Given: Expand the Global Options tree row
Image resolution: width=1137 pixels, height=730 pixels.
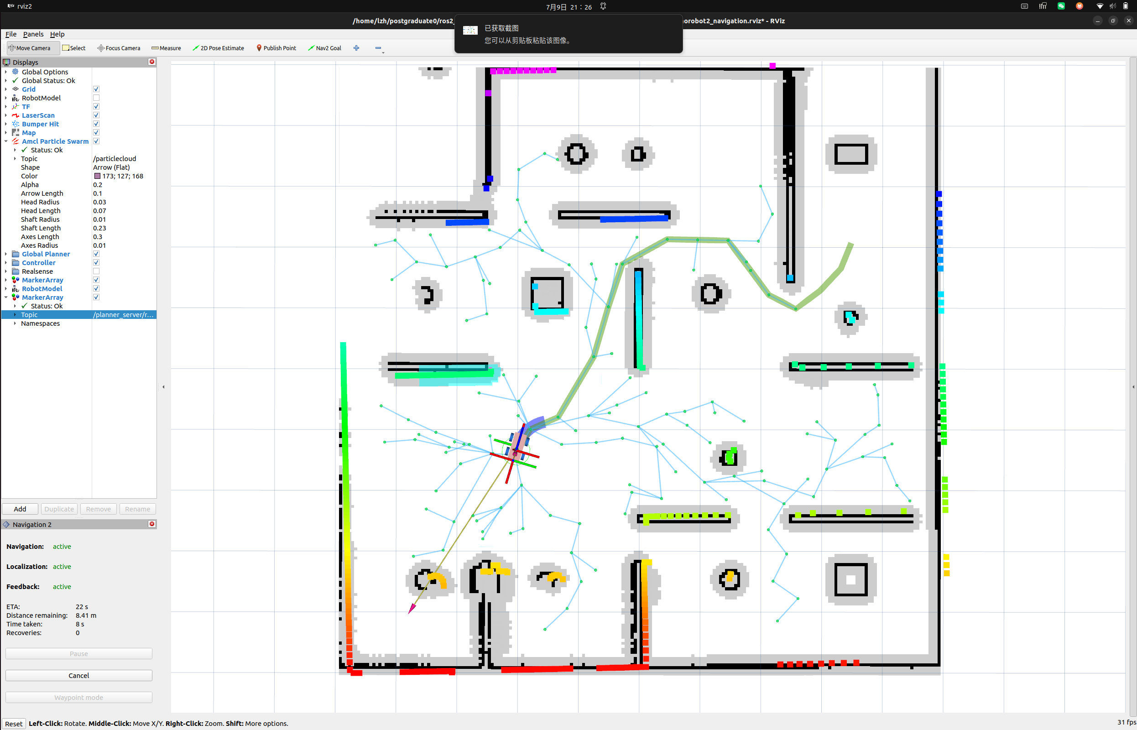Looking at the screenshot, I should pos(5,72).
